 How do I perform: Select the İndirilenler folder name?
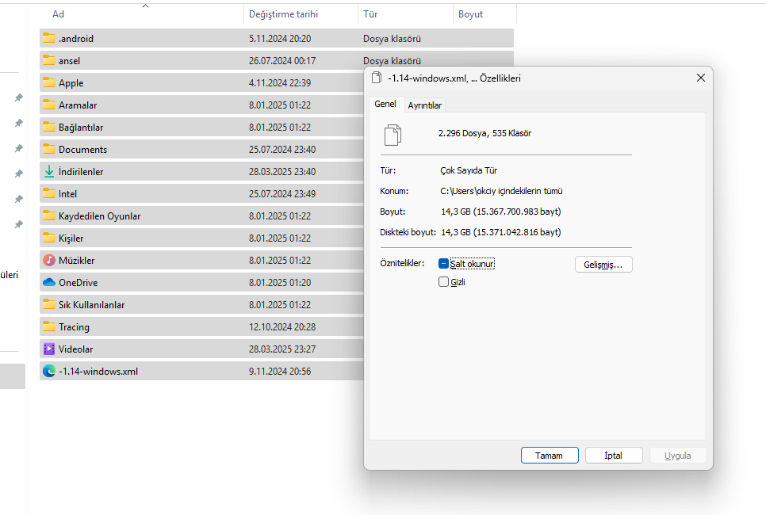(81, 172)
